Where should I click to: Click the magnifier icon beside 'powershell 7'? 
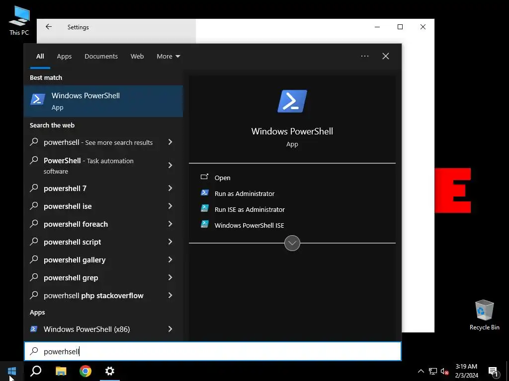pyautogui.click(x=34, y=188)
